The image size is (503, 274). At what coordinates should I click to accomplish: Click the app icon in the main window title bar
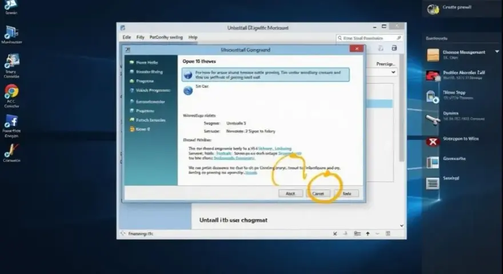tap(122, 28)
